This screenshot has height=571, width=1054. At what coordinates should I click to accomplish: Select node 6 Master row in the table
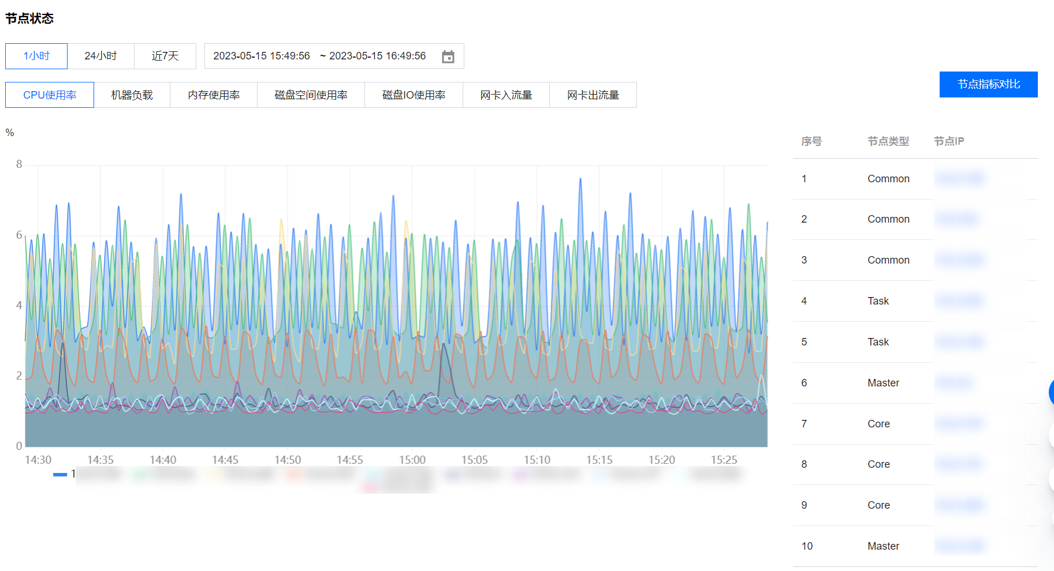point(882,383)
